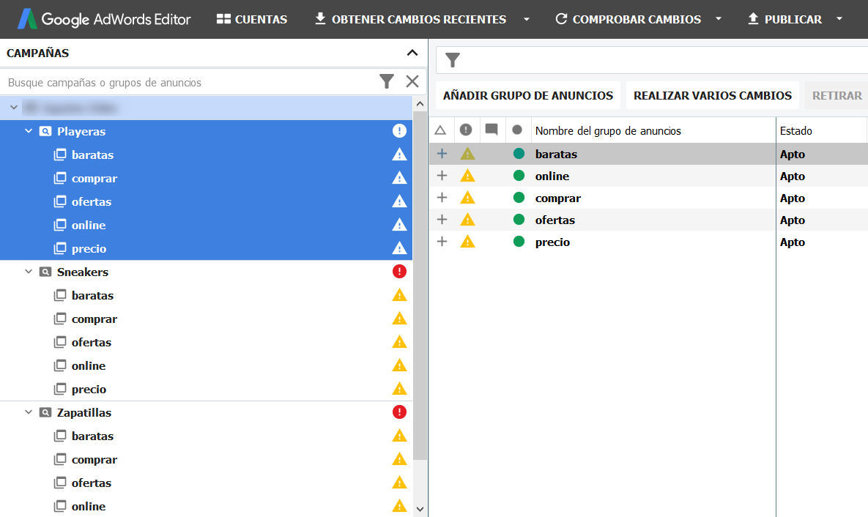Image resolution: width=868 pixels, height=517 pixels.
Task: Click the Publicar button
Action: tap(784, 19)
